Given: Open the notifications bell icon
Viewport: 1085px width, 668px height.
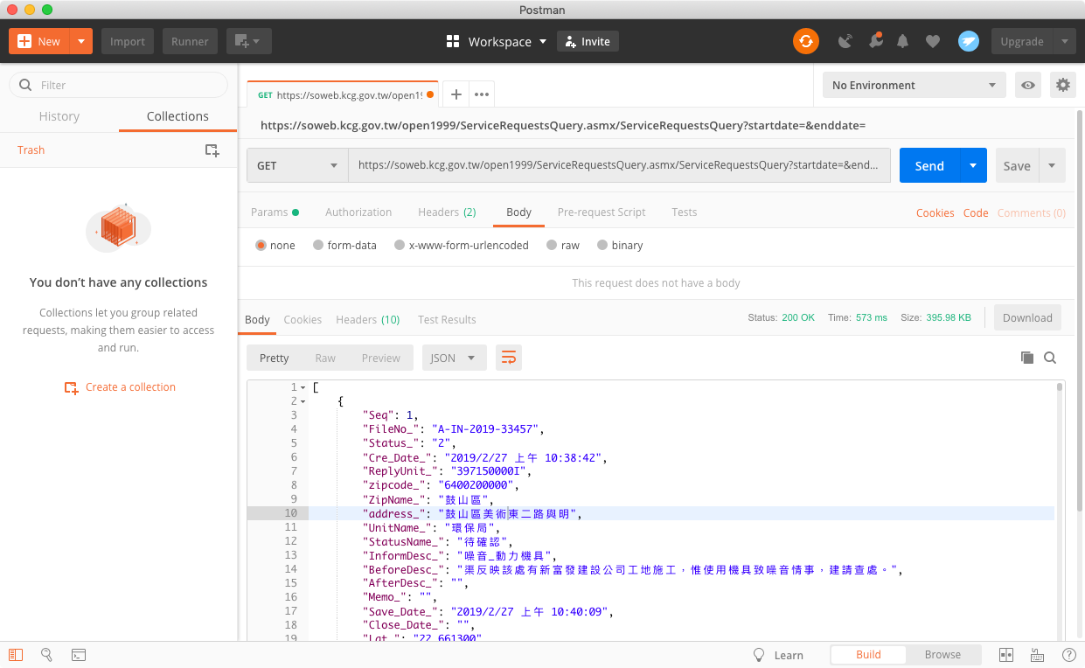Looking at the screenshot, I should [x=903, y=41].
